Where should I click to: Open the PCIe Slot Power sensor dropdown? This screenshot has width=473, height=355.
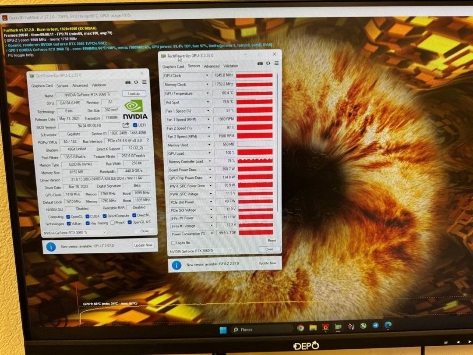click(211, 202)
